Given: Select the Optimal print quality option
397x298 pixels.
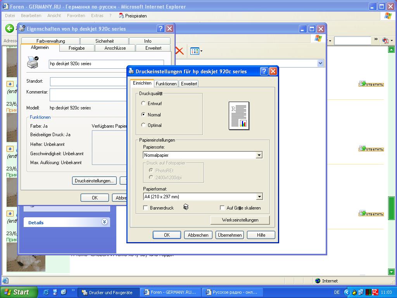Looking at the screenshot, I should tap(143, 125).
